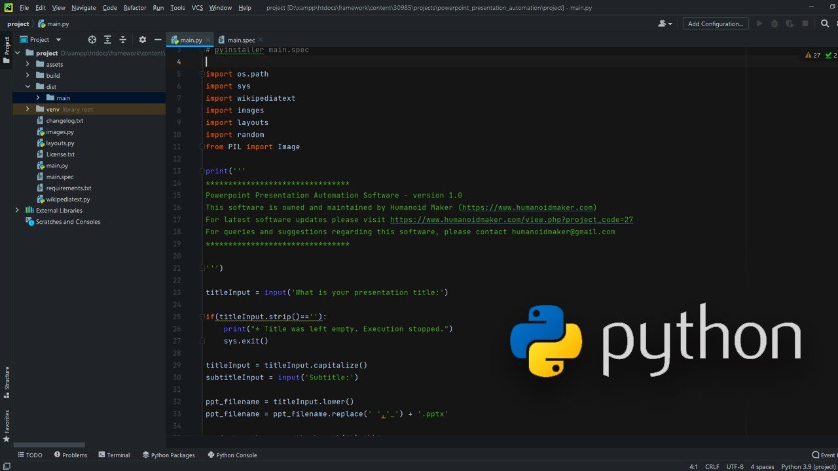838x471 pixels.
Task: Fold the import block at line 5
Action: coord(202,74)
